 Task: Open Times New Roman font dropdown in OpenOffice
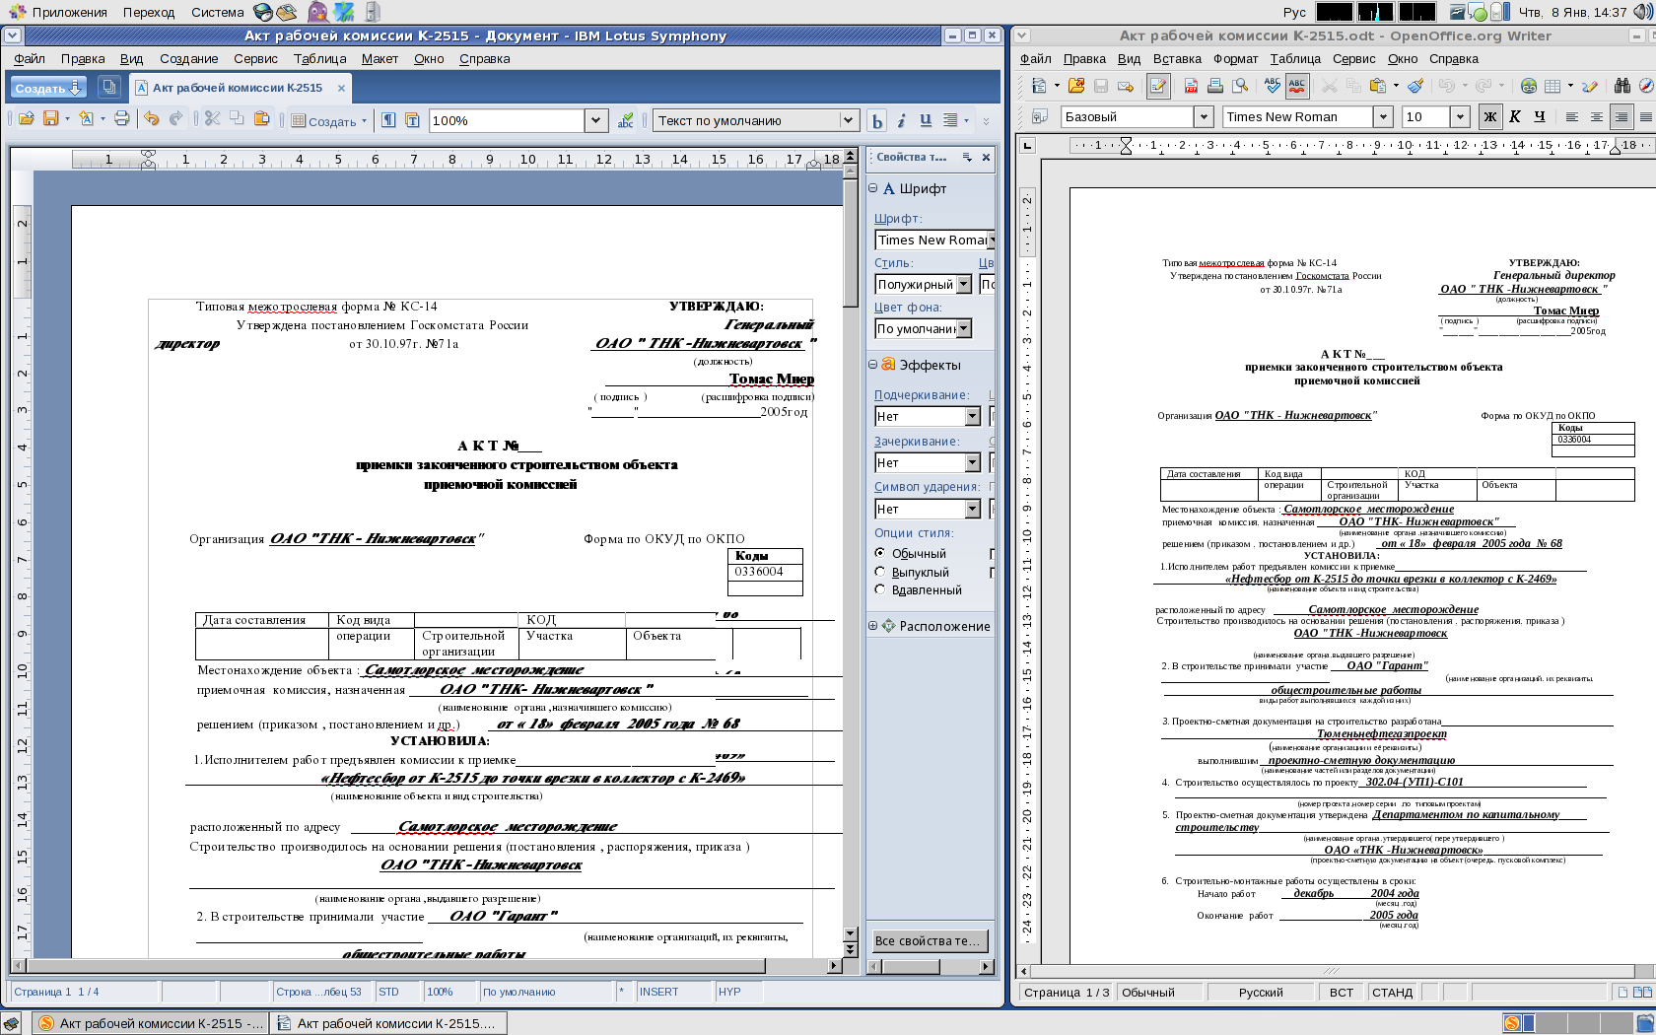pyautogui.click(x=1383, y=116)
